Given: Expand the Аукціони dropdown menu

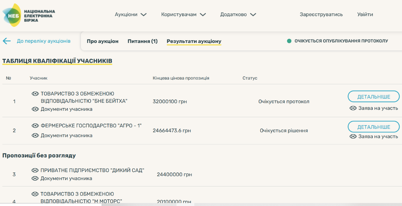Looking at the screenshot, I should click(x=131, y=14).
